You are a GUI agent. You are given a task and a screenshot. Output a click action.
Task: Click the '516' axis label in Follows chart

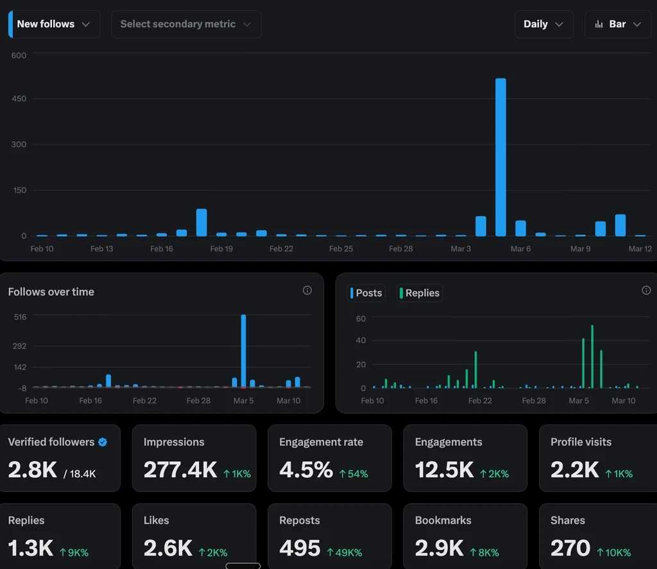coord(20,317)
